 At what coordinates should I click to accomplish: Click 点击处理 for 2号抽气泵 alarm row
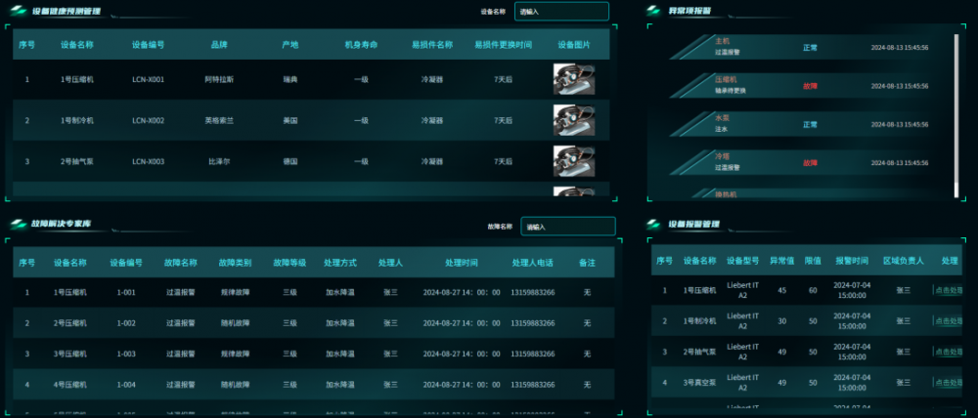click(x=948, y=352)
